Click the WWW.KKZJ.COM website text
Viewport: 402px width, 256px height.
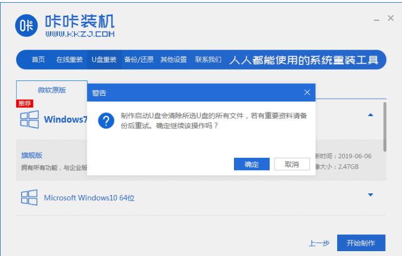pos(80,34)
